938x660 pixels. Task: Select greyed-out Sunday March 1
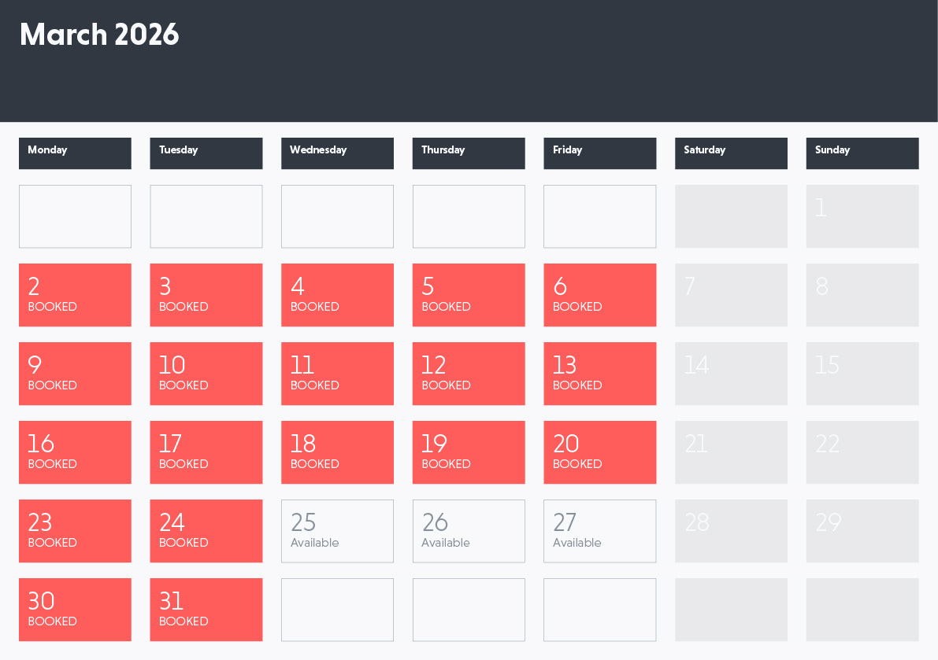coord(862,216)
